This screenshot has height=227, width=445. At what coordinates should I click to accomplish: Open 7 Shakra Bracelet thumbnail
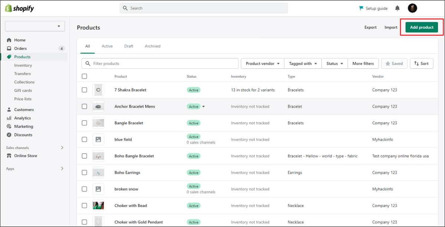tap(98, 90)
